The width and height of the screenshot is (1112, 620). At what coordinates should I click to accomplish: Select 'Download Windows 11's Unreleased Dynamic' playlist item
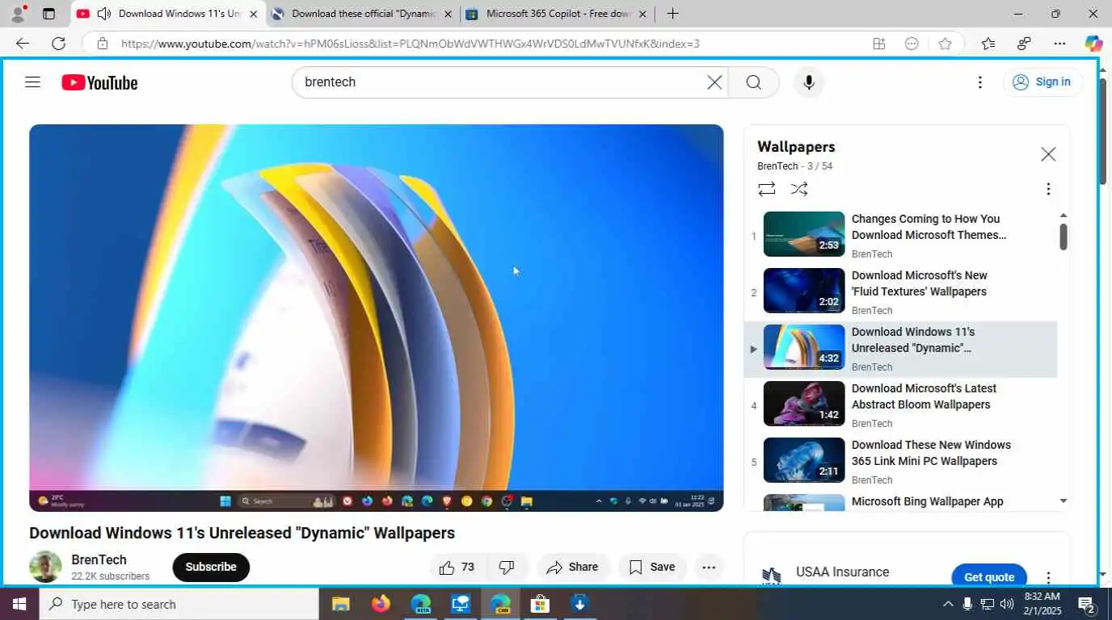click(x=900, y=349)
